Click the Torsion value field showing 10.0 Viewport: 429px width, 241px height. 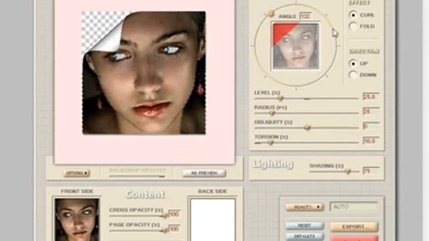click(371, 141)
